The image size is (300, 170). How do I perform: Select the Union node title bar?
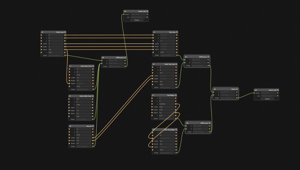(225, 89)
